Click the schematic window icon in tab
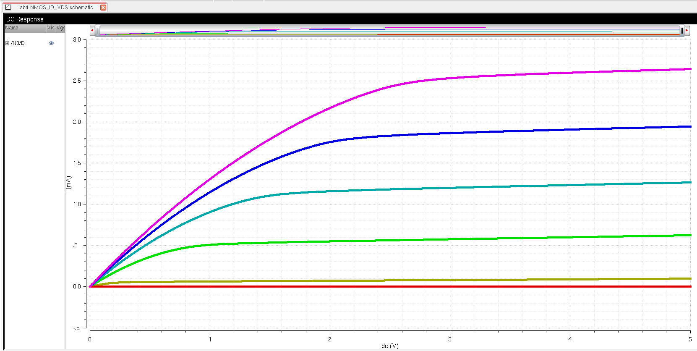Screen dimensions: 697x351 [x=8, y=7]
